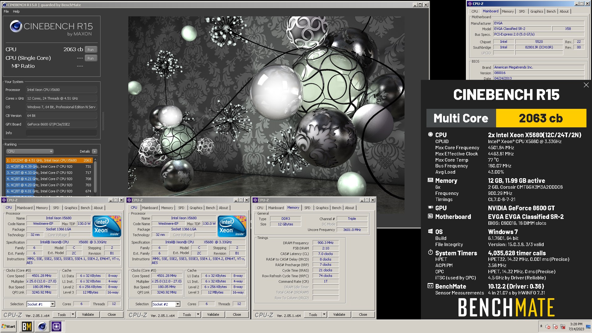Click the BenchMate CPU section chip icon

point(430,135)
